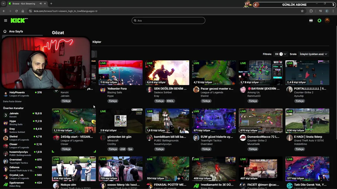The image size is (337, 189).
Task: Open the Chrome three-dot menu
Action: pos(333,11)
